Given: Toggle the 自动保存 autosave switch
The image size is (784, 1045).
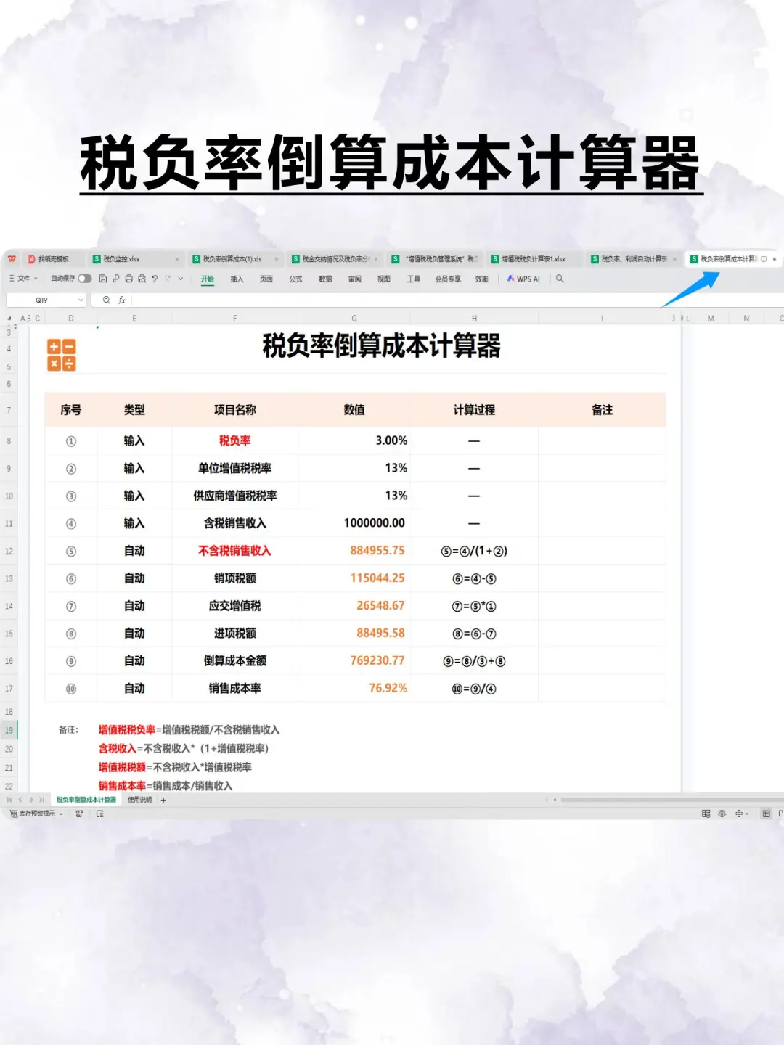Looking at the screenshot, I should [x=84, y=279].
